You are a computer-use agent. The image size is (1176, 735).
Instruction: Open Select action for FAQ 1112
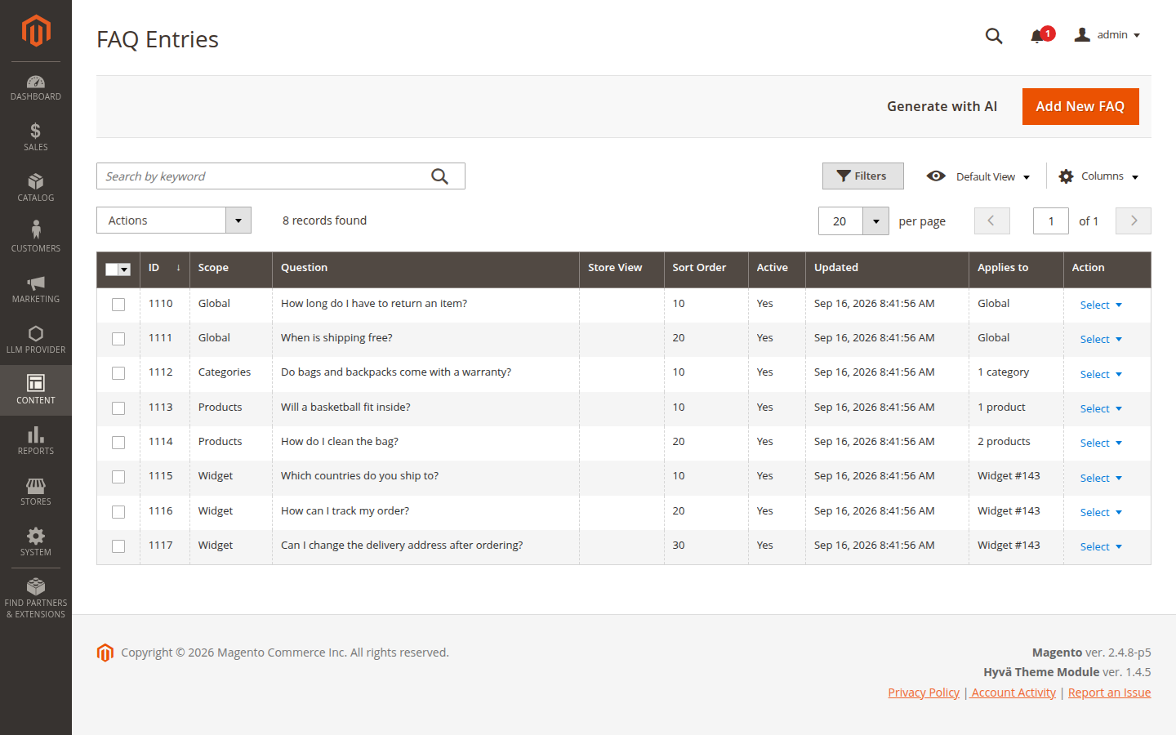click(1101, 374)
